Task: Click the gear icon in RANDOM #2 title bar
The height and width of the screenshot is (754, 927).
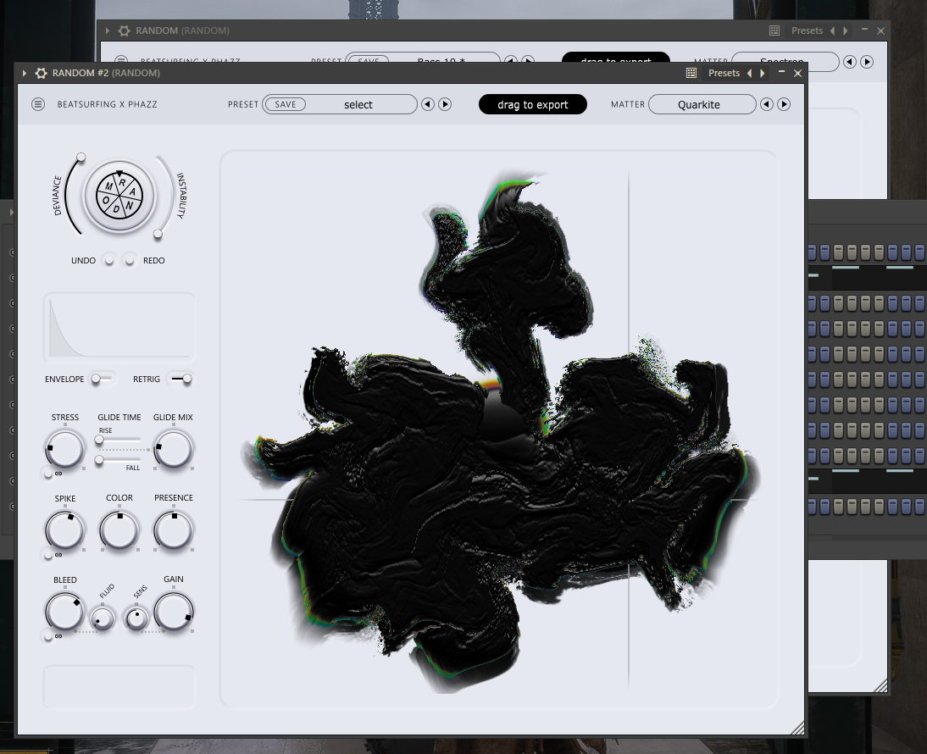Action: tap(41, 73)
